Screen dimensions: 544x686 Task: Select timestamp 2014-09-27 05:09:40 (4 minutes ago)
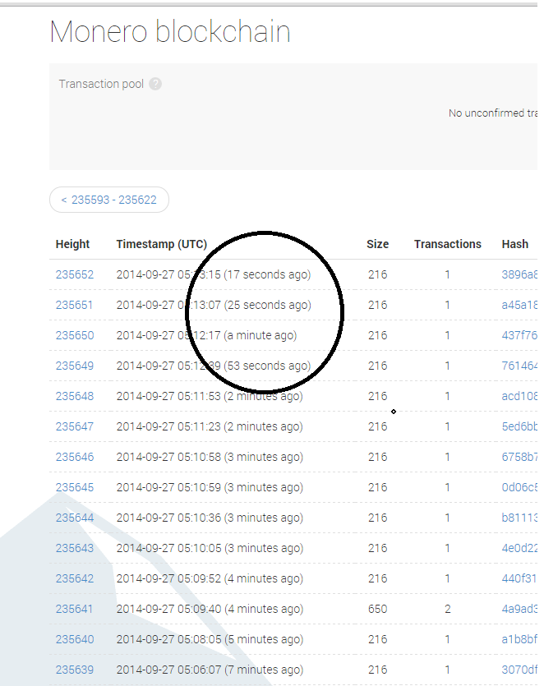point(210,609)
